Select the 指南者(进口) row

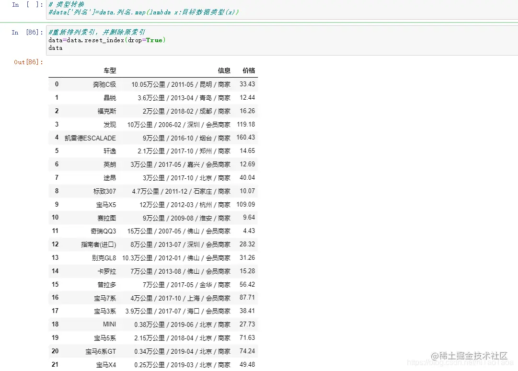(99, 244)
